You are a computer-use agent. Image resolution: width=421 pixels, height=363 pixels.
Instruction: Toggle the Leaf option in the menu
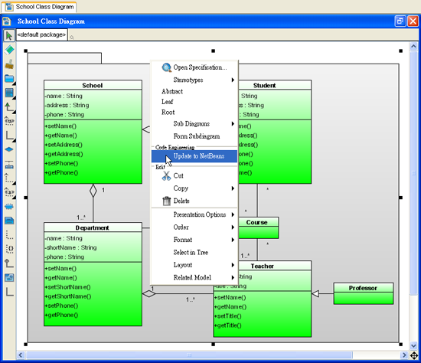click(x=168, y=102)
